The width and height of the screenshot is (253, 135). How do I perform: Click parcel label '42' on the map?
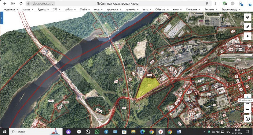pos(176,29)
